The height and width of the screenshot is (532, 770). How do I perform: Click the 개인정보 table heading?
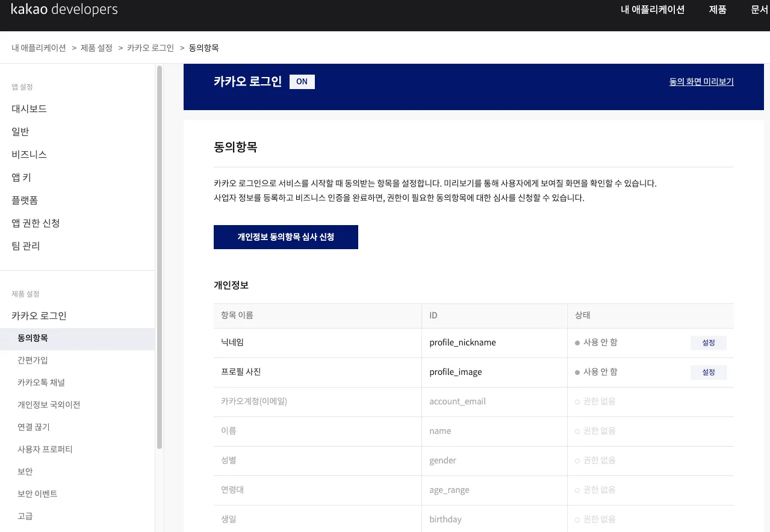231,285
